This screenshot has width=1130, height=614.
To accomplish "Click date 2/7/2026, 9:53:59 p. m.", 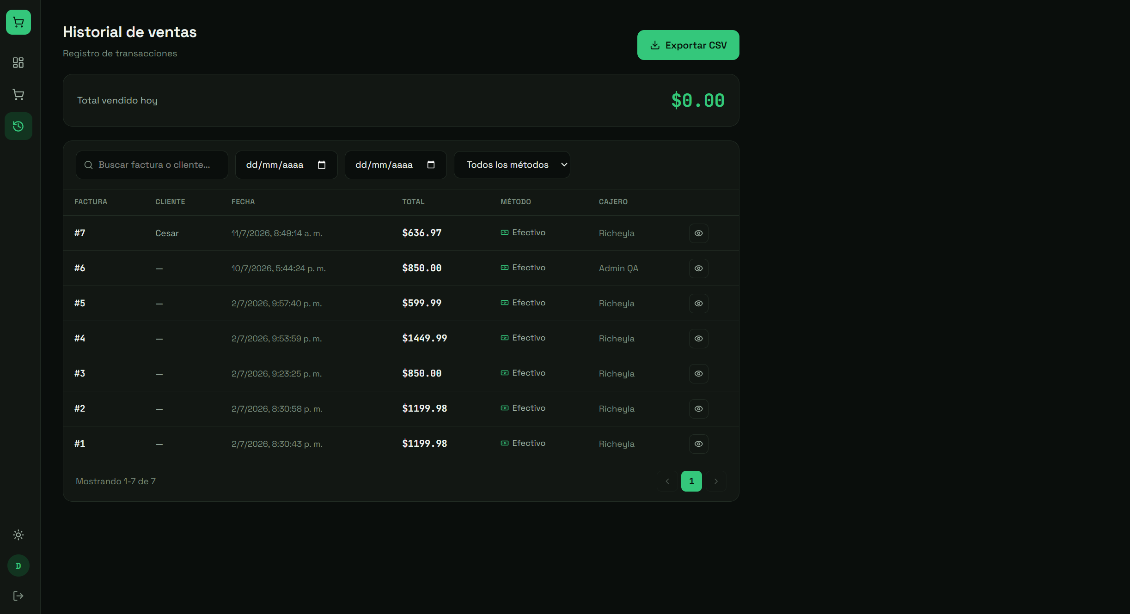I will [x=277, y=339].
